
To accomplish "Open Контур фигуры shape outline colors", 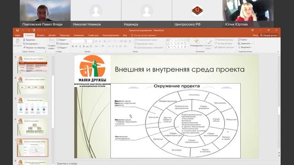I will pos(224,44).
